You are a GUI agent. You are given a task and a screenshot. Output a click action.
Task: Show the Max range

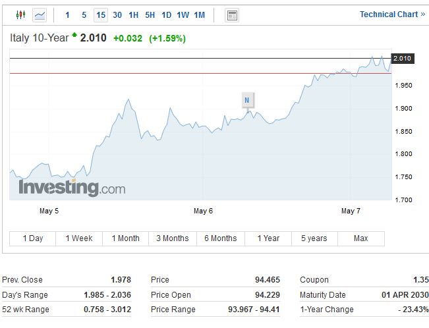[x=361, y=238]
